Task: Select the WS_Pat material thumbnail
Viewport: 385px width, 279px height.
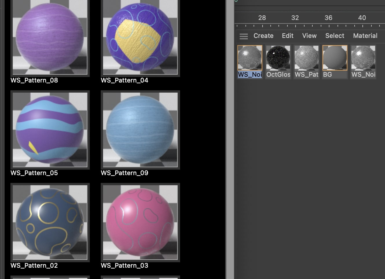Action: pyautogui.click(x=307, y=58)
